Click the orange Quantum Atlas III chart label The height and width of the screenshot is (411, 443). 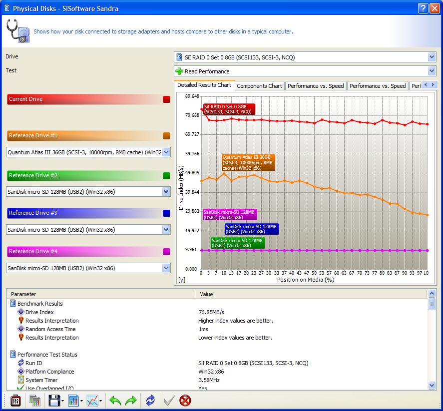248,162
